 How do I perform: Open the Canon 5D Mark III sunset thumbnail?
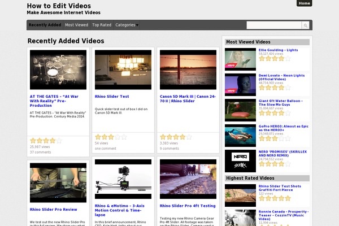click(188, 69)
